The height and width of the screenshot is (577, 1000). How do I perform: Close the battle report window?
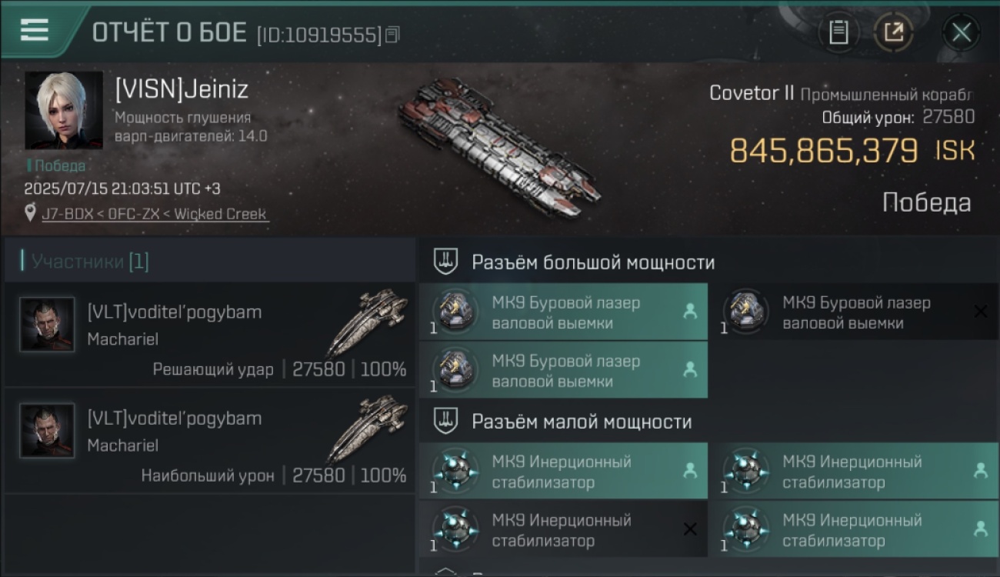[x=961, y=32]
